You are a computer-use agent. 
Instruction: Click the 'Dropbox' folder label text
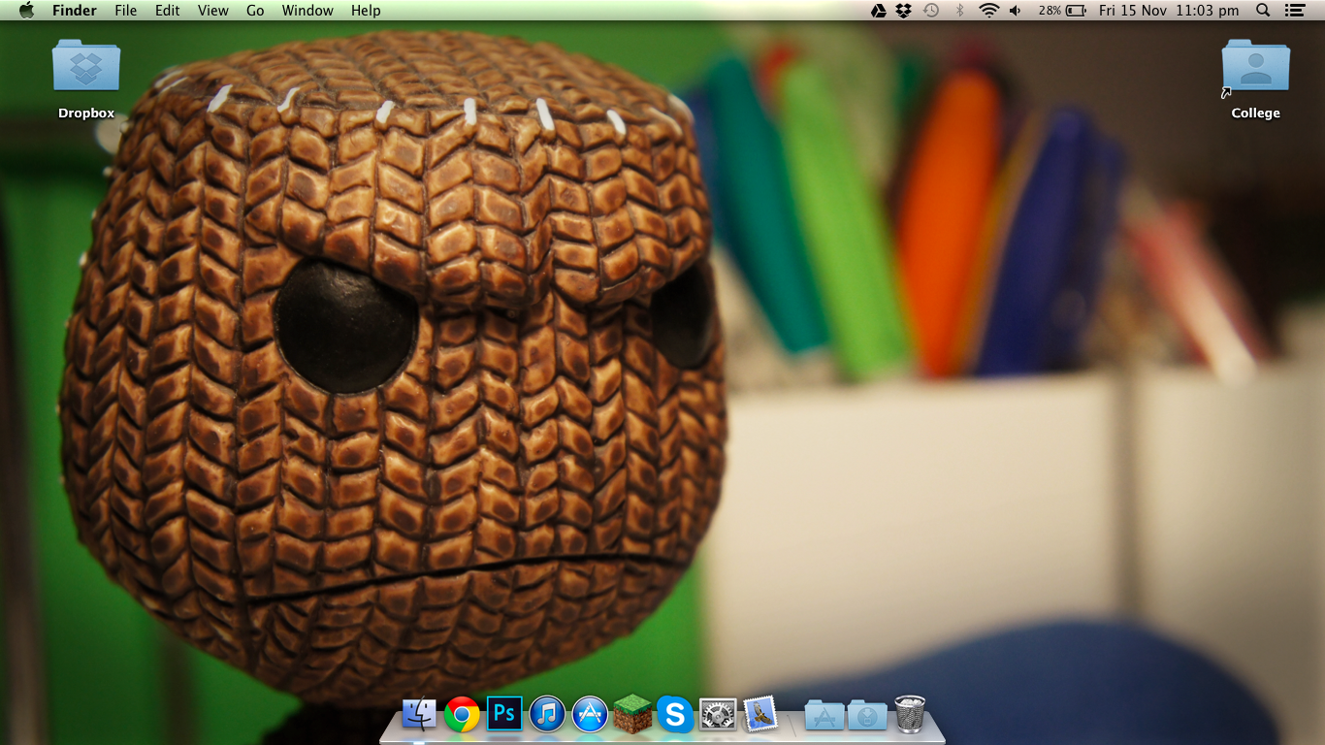point(86,113)
